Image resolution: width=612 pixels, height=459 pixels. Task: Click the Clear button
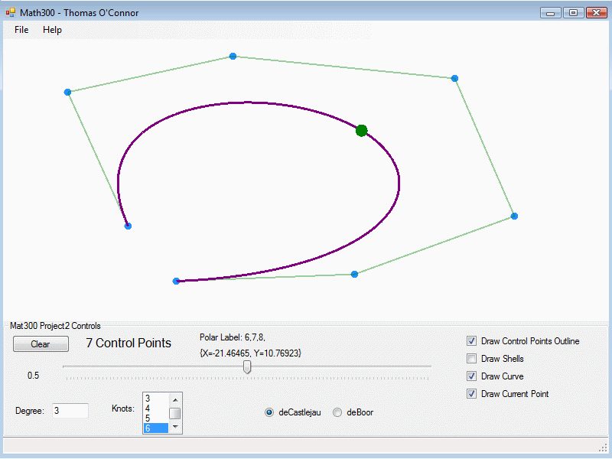coord(41,343)
